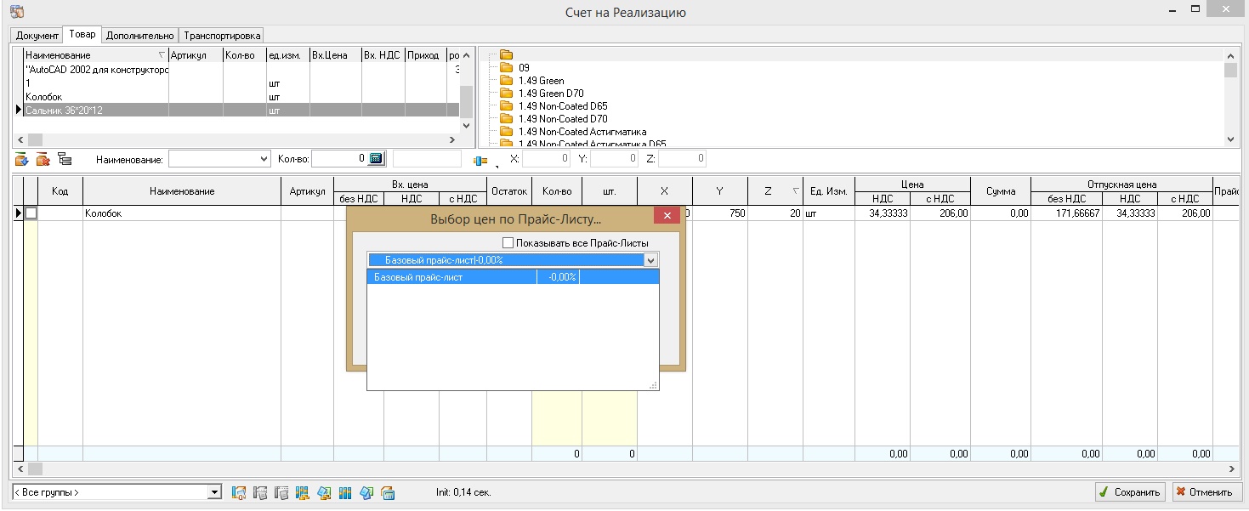Tick the checkbox in Колобок row
Image resolution: width=1249 pixels, height=511 pixels.
point(31,214)
